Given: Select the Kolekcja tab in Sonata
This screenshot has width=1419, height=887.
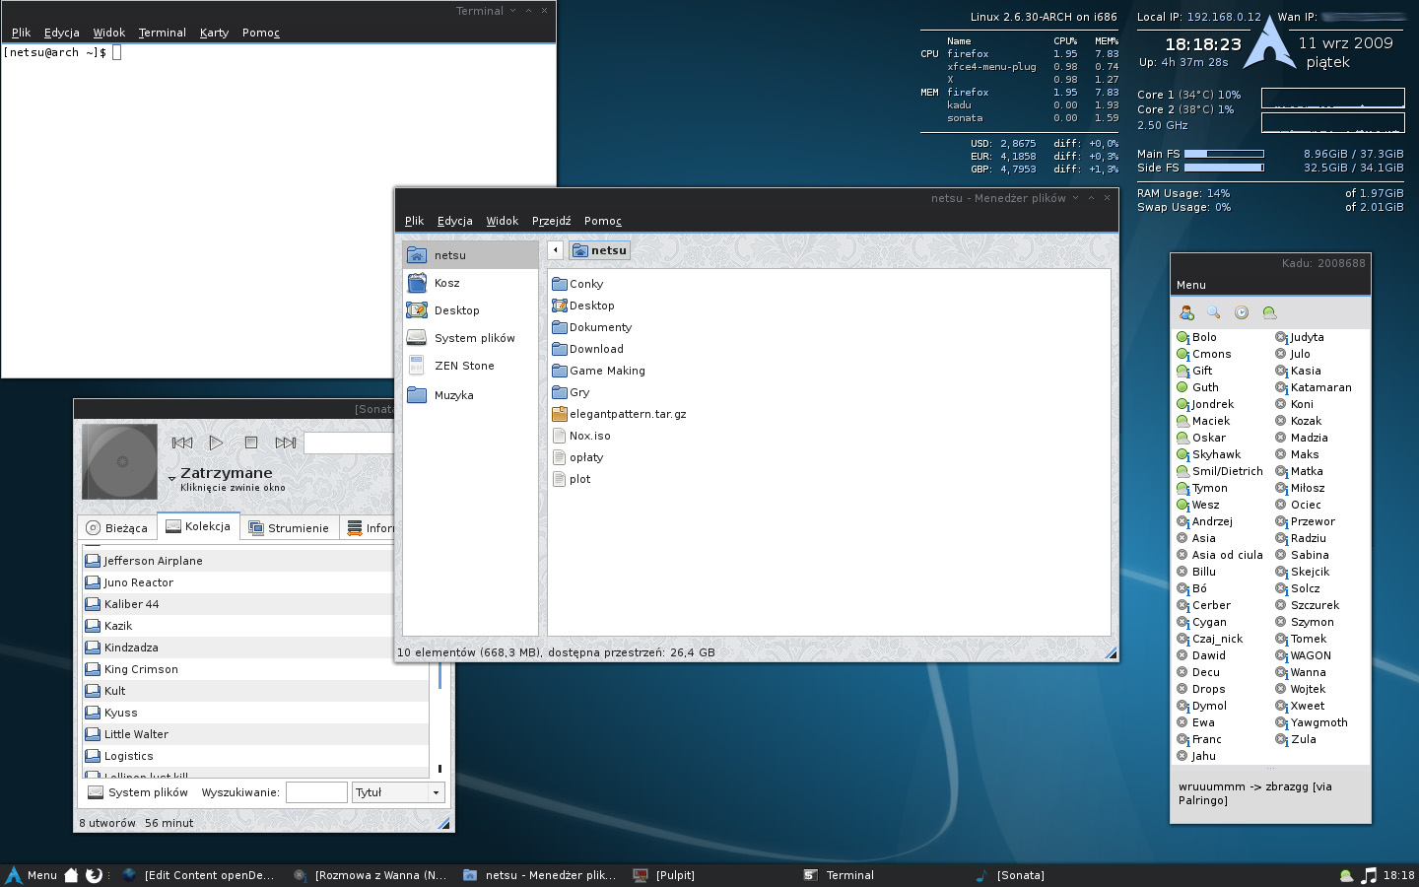Looking at the screenshot, I should click(x=198, y=526).
